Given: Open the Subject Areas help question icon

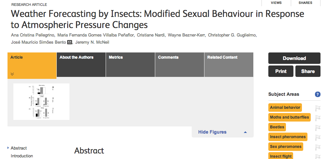Looking at the screenshot, I should click(317, 94).
